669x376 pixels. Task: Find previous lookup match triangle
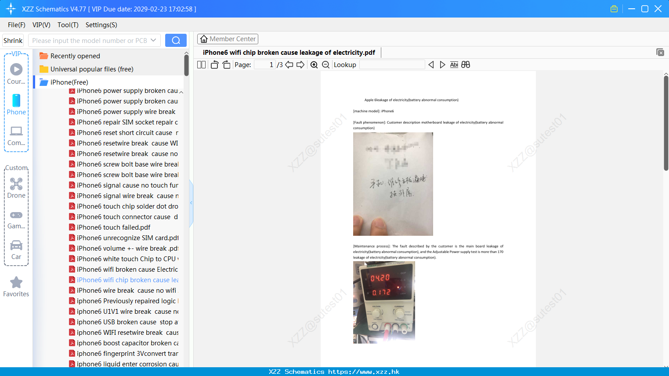tap(431, 65)
